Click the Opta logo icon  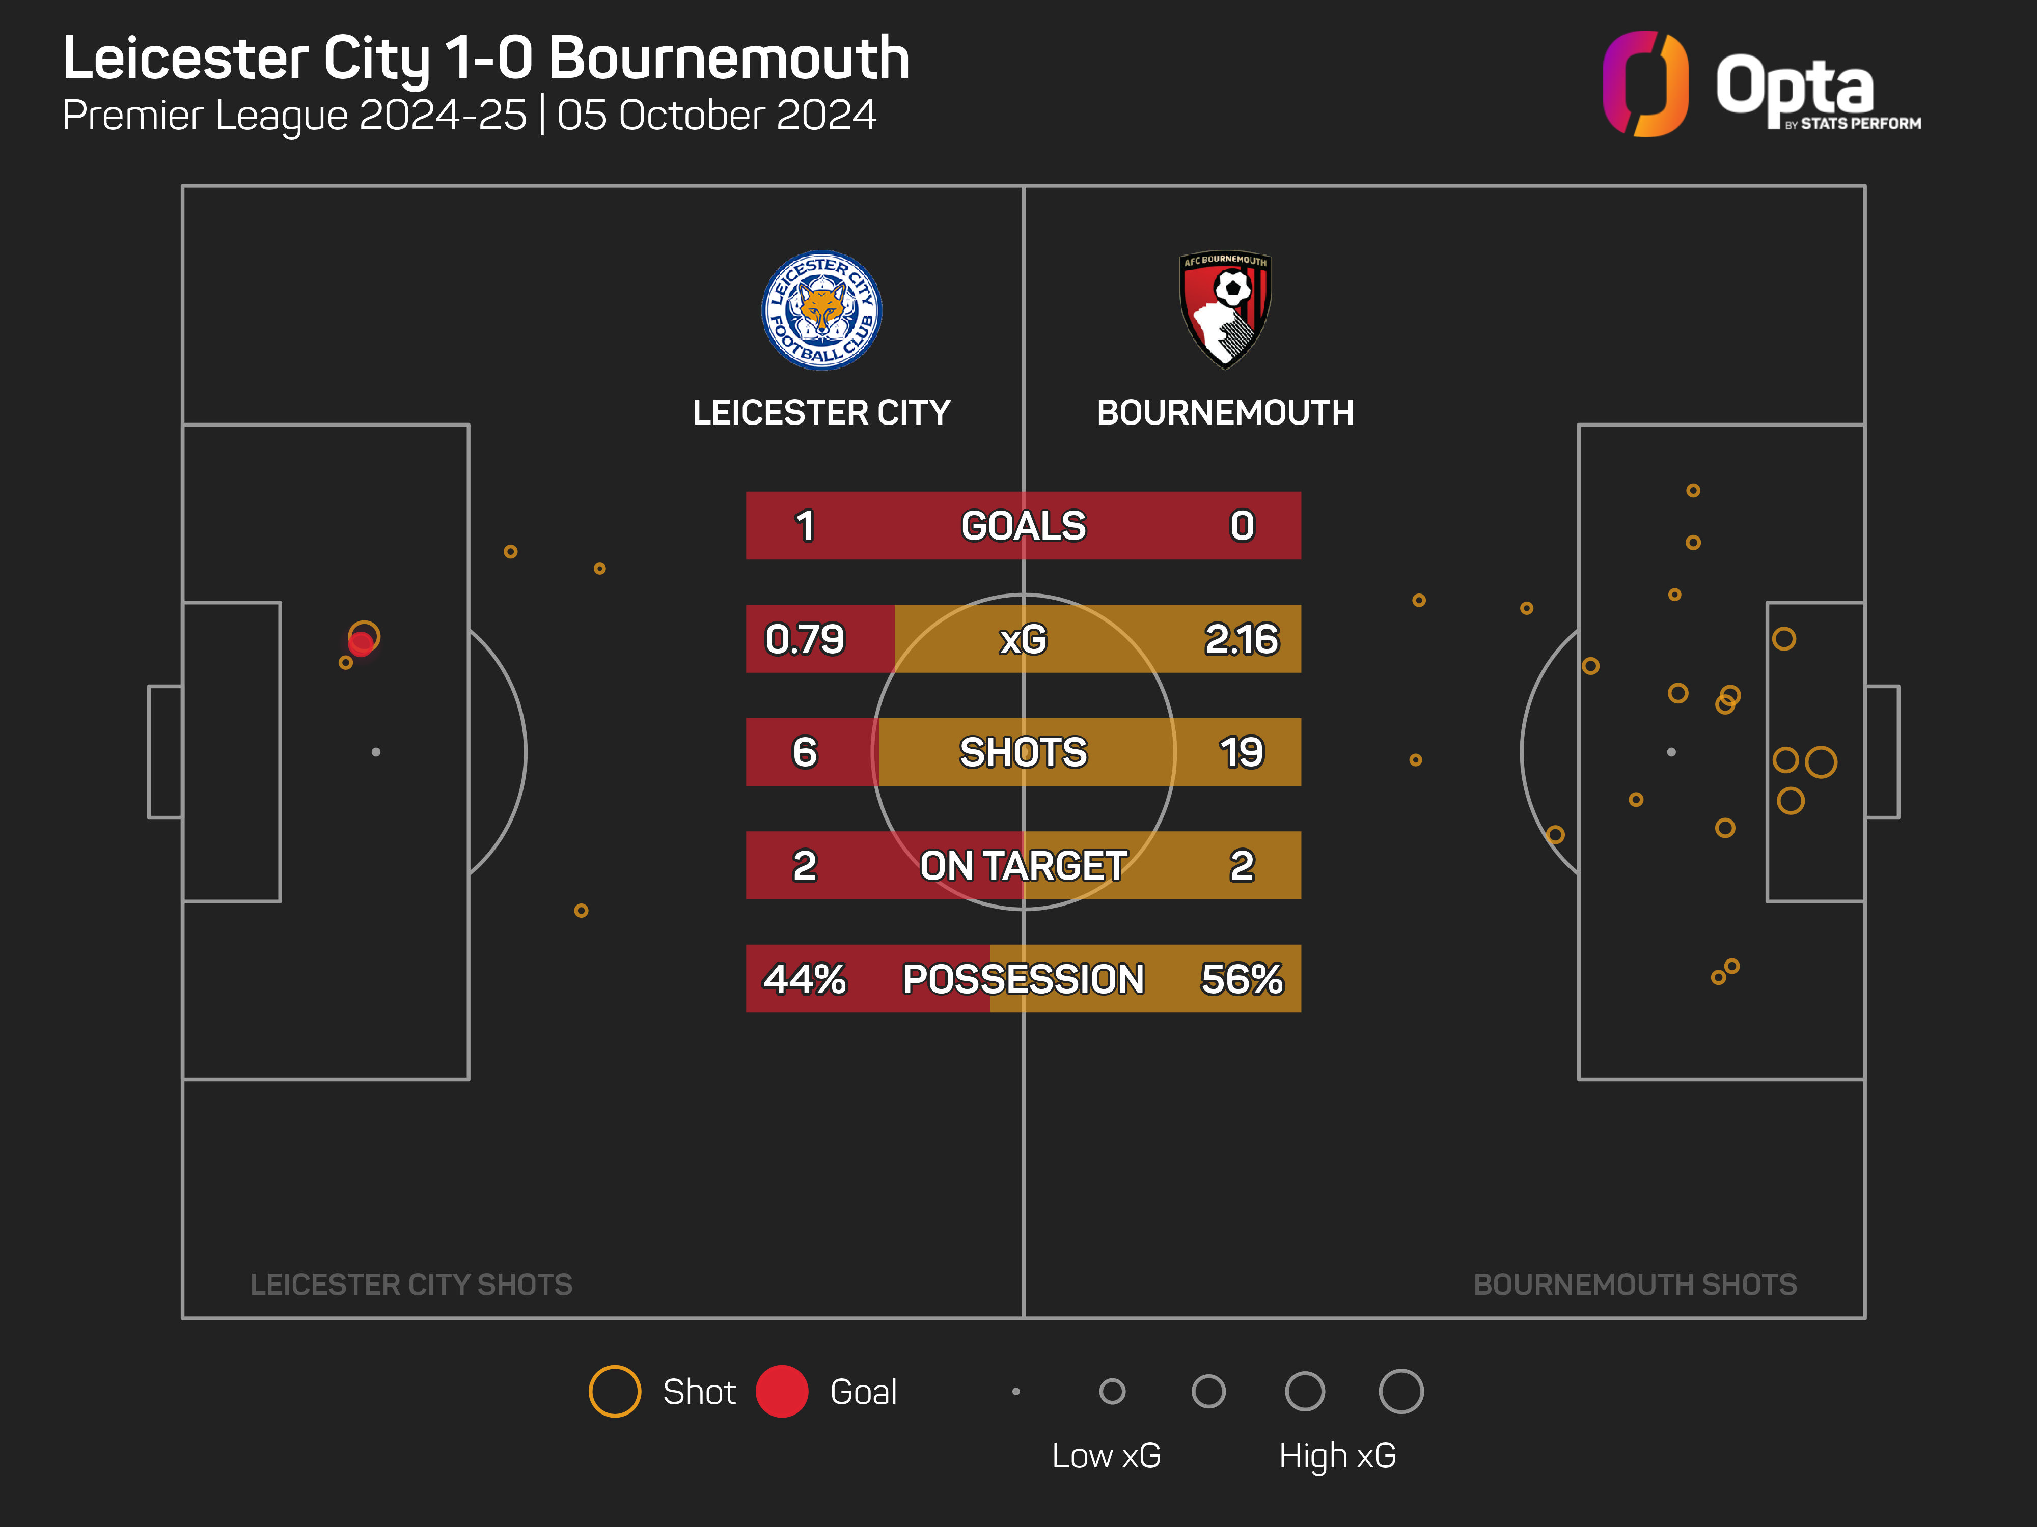pyautogui.click(x=1645, y=84)
